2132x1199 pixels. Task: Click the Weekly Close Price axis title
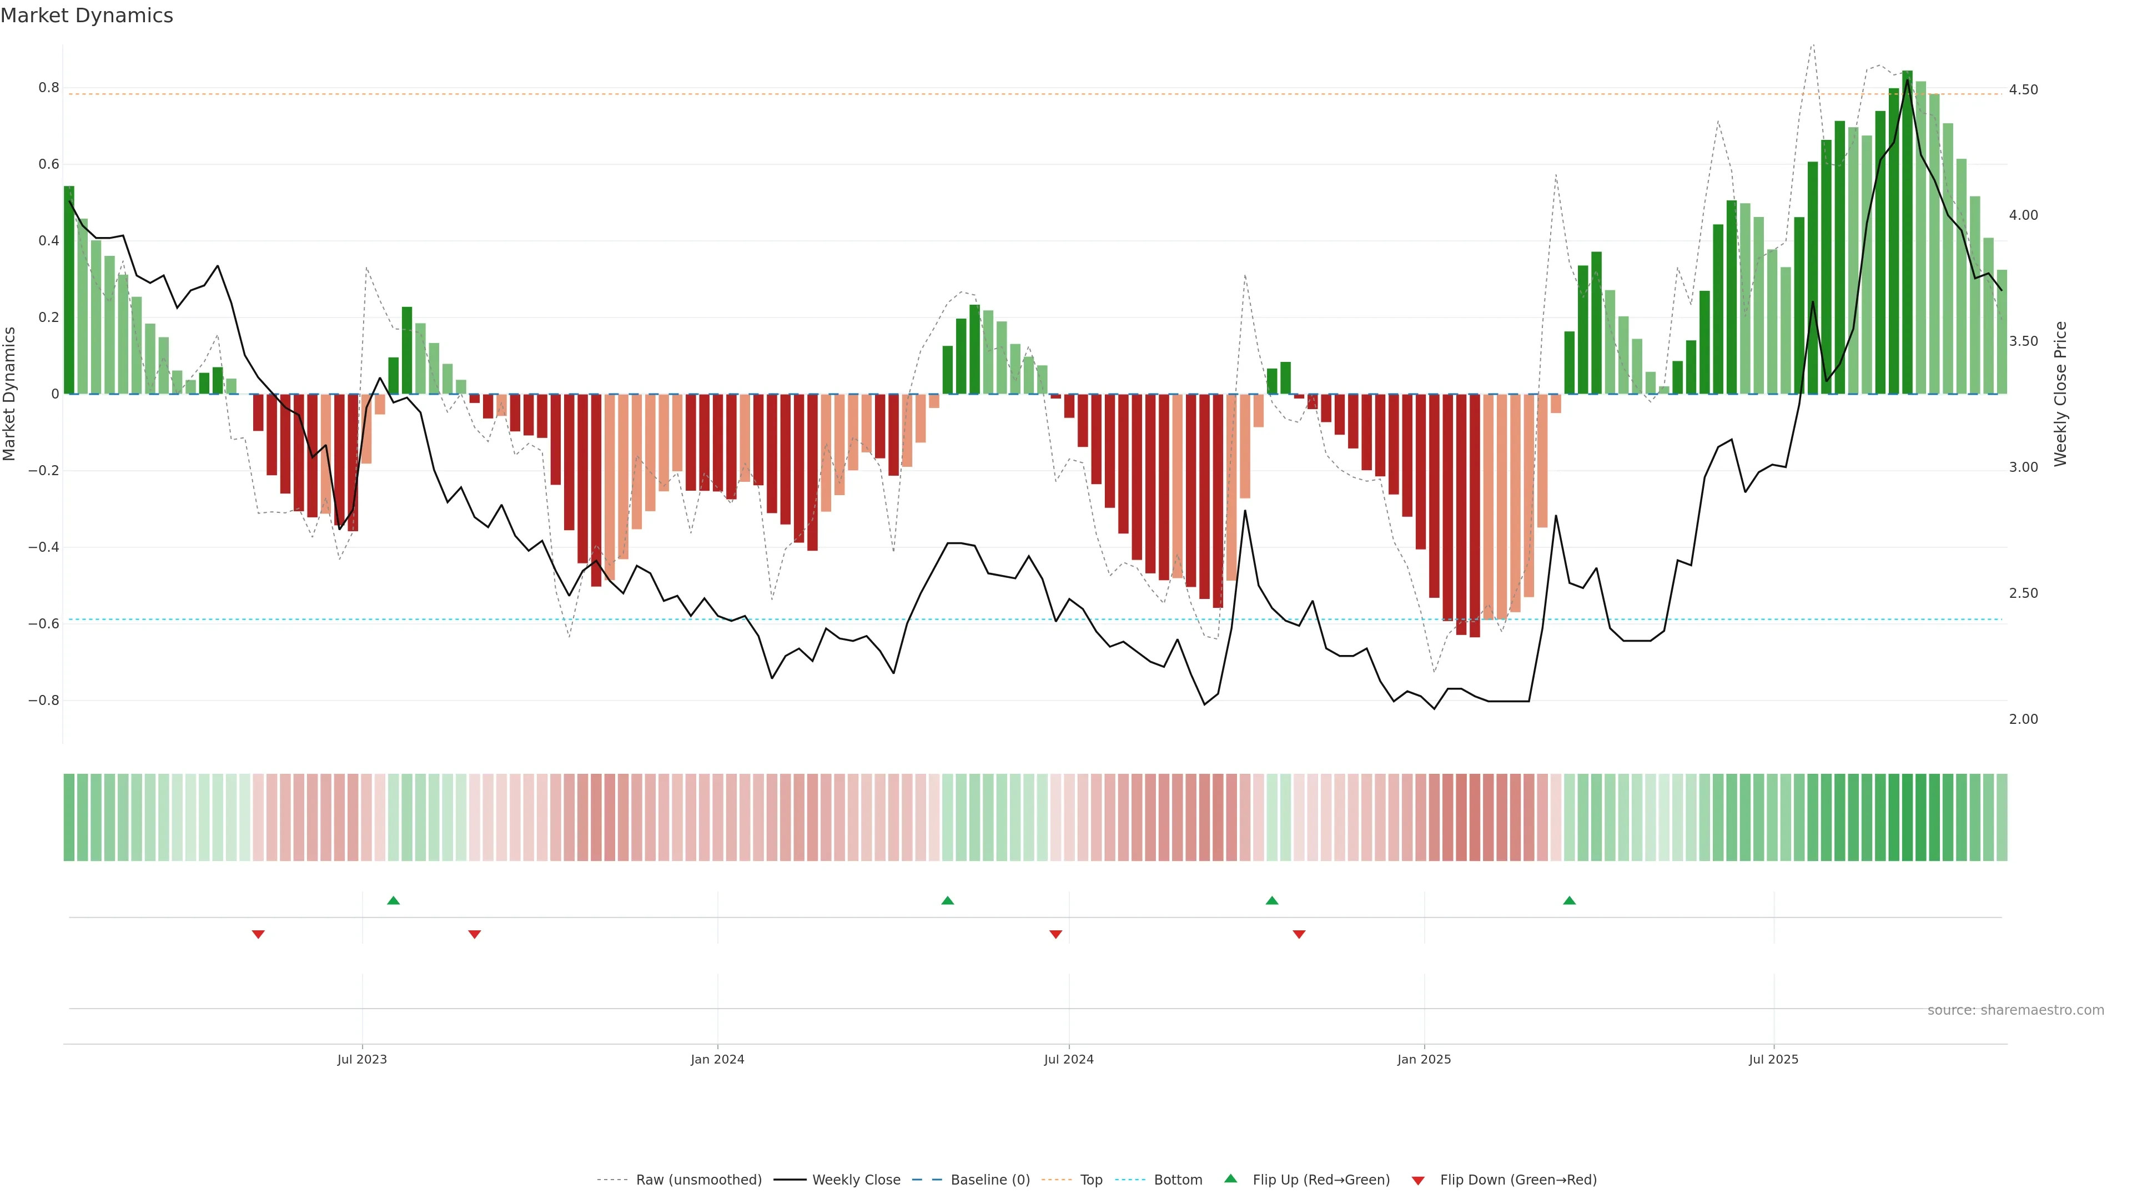click(2060, 394)
